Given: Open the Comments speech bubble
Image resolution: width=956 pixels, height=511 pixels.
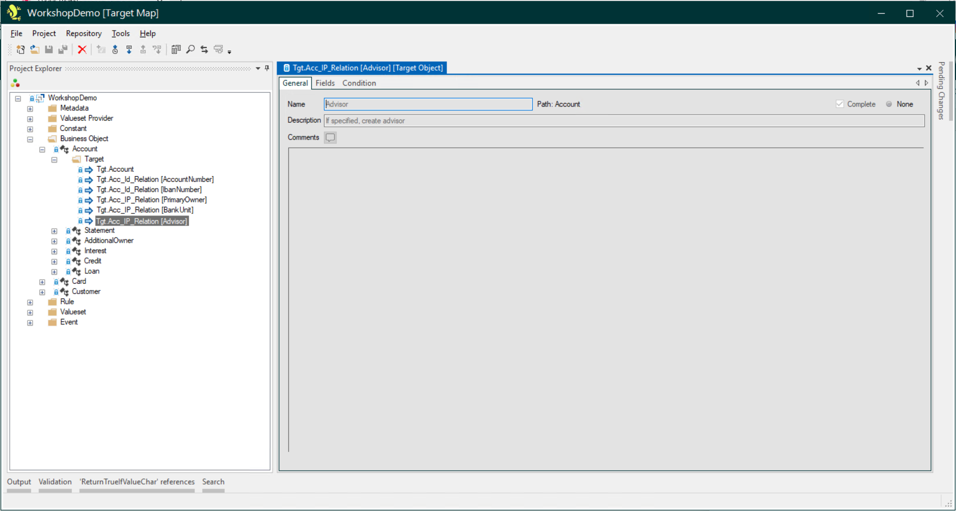Looking at the screenshot, I should point(330,138).
